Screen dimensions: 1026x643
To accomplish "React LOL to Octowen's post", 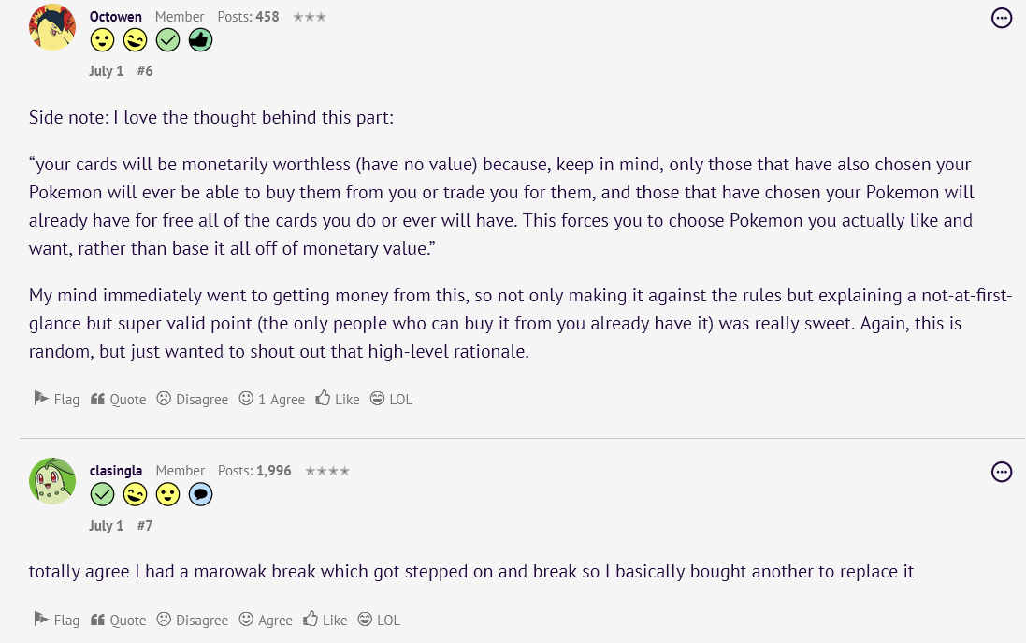I will 391,399.
